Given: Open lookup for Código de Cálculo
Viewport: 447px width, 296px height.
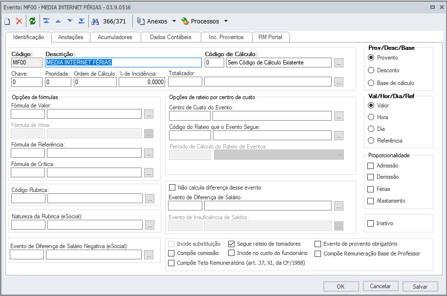Looking at the screenshot, I should pos(339,63).
